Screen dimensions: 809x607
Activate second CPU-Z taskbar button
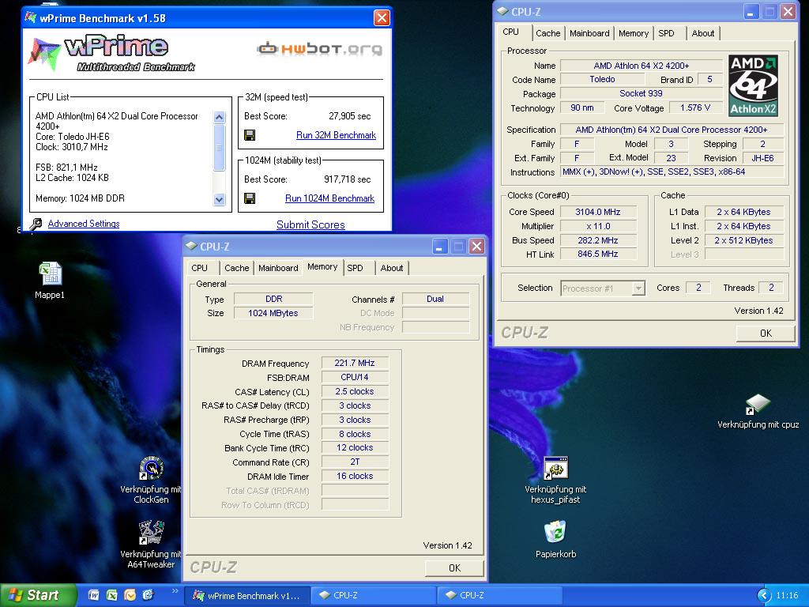tap(500, 596)
